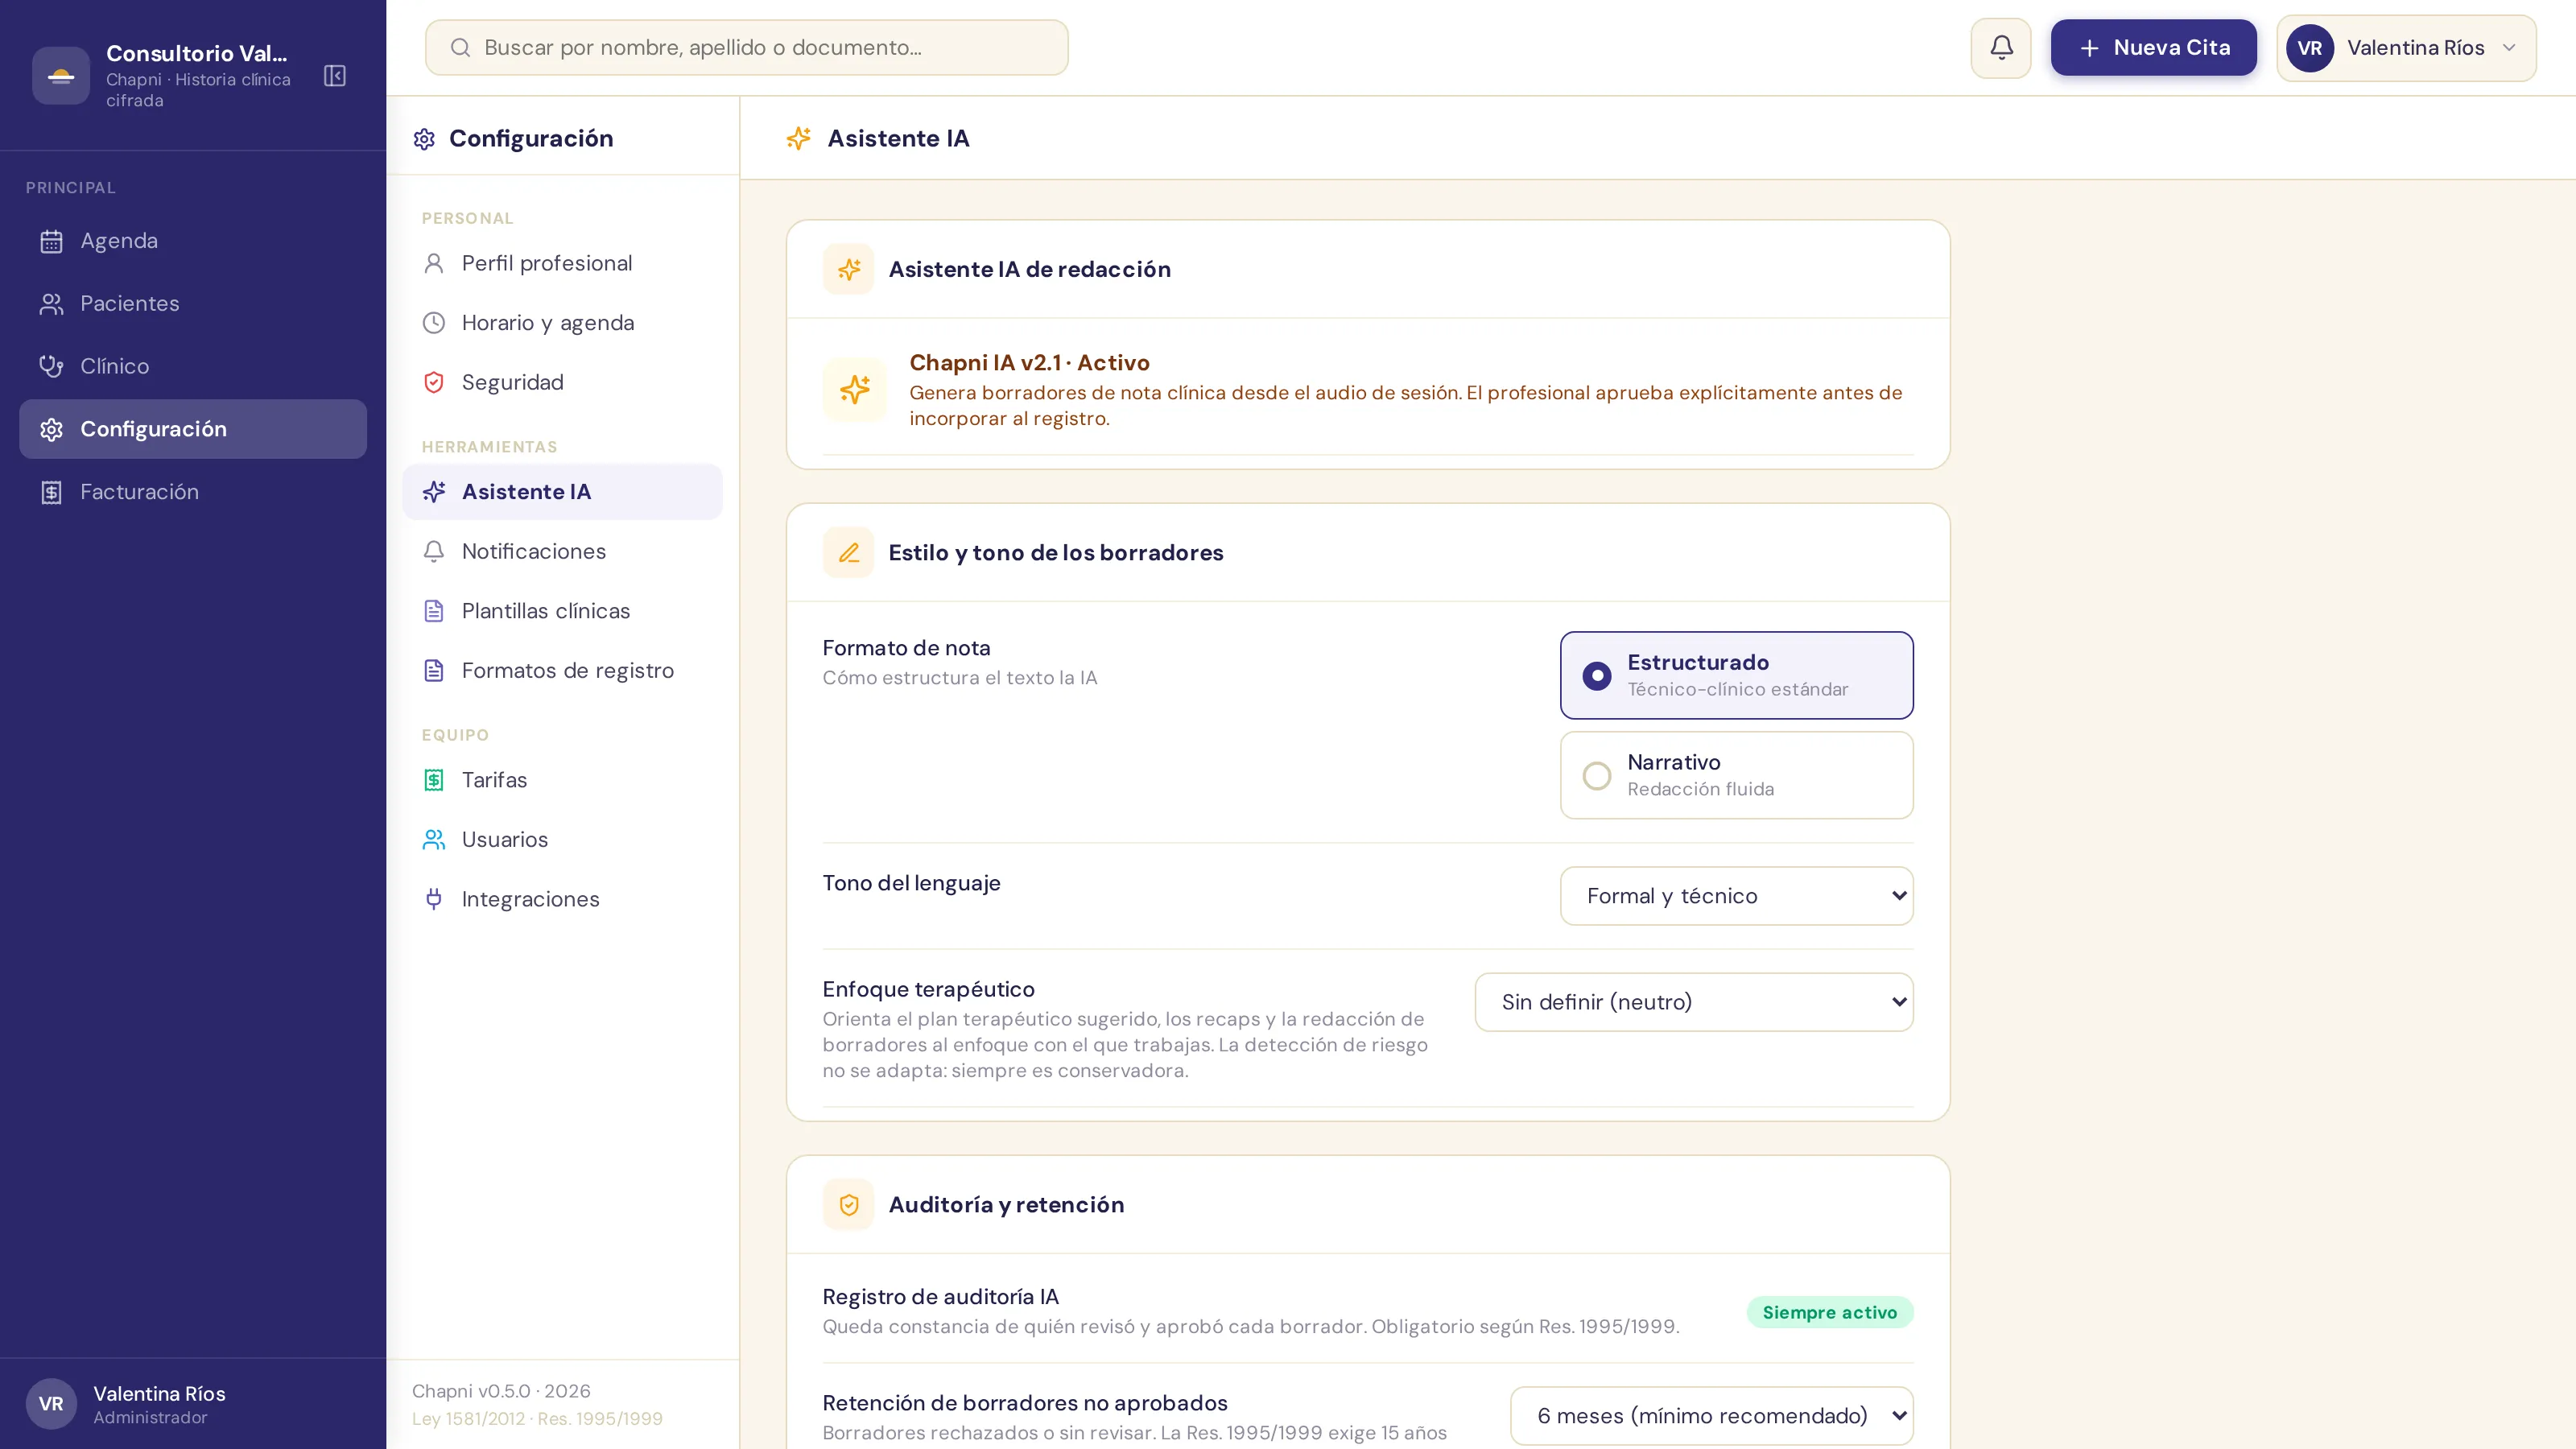Screen dimensions: 2576x1449
Task: Click the Notificaciones bell icon in settings
Action: 434,552
